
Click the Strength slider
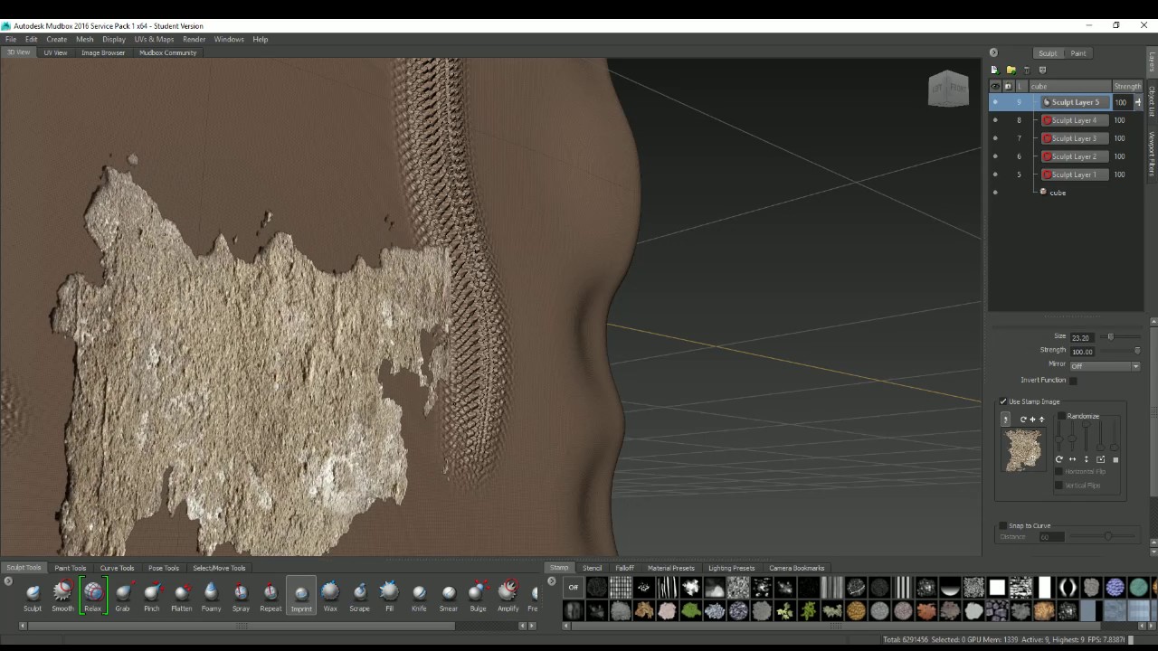click(x=1122, y=351)
